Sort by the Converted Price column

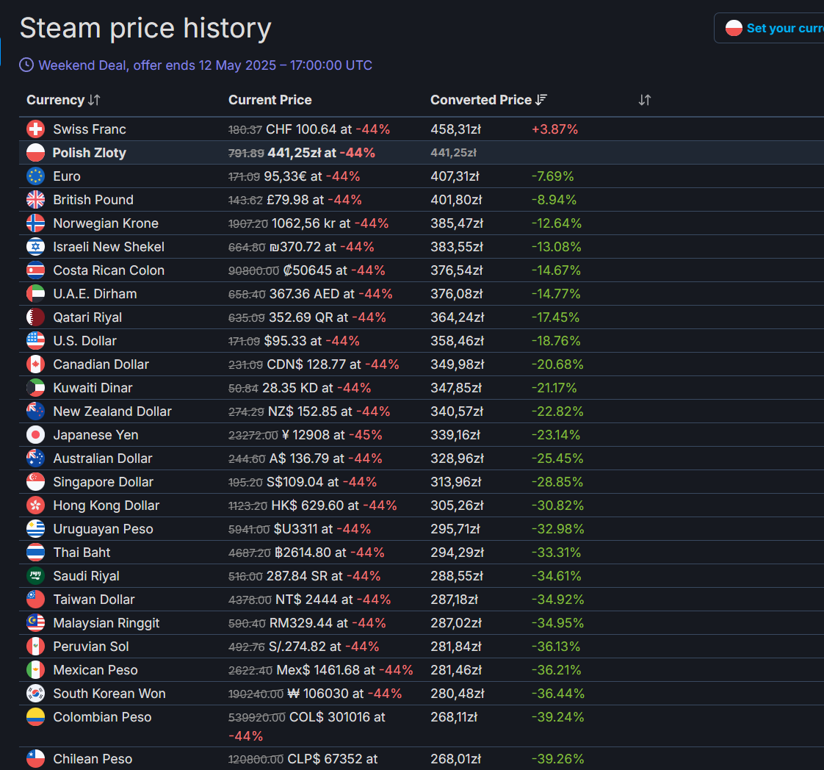pyautogui.click(x=488, y=100)
